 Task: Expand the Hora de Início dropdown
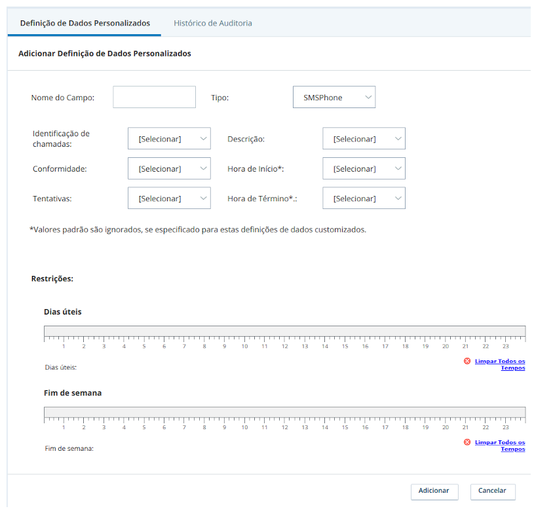pyautogui.click(x=364, y=168)
